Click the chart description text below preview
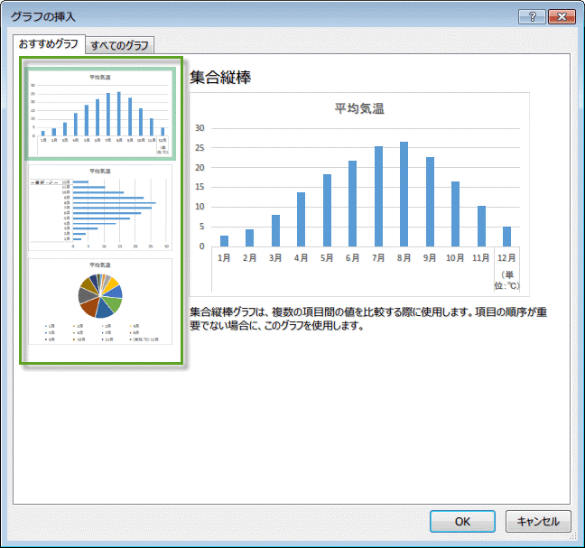Screen dimensions: 585x548 [x=366, y=319]
